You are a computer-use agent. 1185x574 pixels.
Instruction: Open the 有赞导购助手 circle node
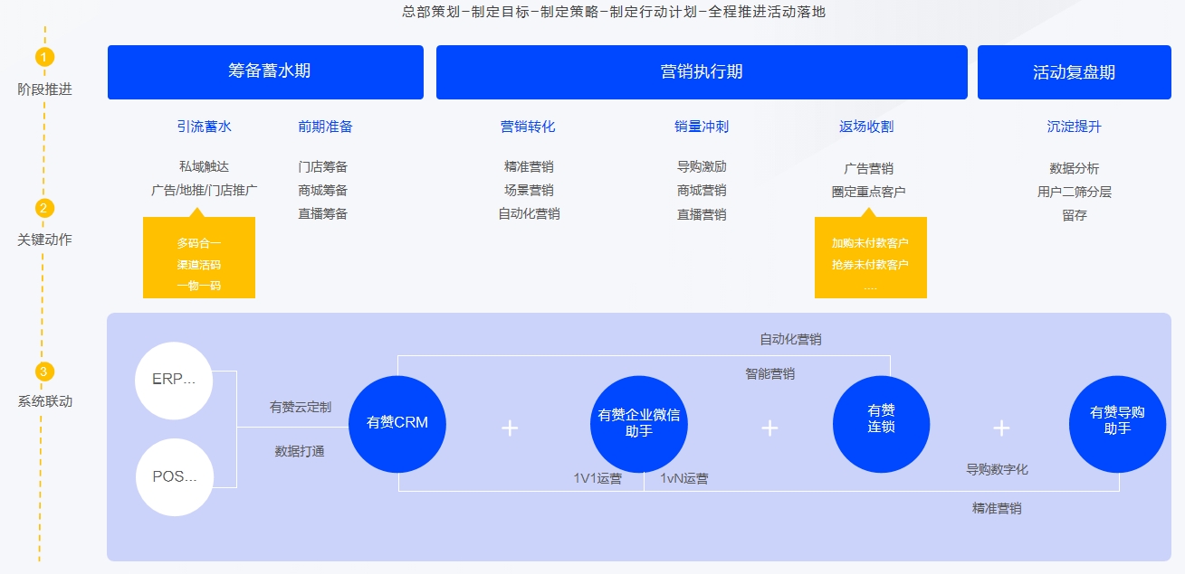pyautogui.click(x=1117, y=423)
